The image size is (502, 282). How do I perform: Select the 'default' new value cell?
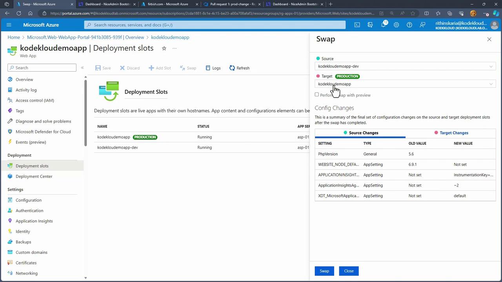pyautogui.click(x=460, y=196)
